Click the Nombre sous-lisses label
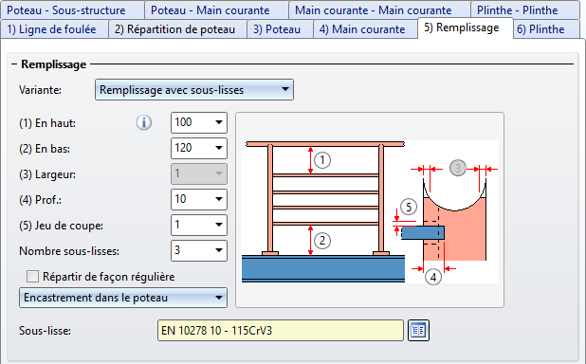 coord(69,251)
